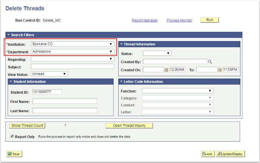This screenshot has width=260, height=163.
Task: Open the Regarding dropdown
Action: click(x=73, y=59)
